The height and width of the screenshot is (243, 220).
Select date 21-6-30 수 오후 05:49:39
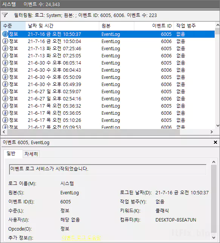[54, 84]
